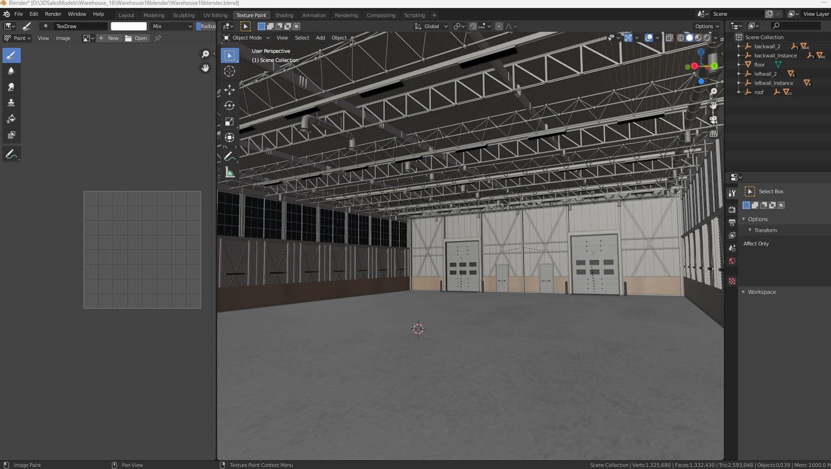Select the Smear tool
The image size is (831, 469).
pos(11,87)
